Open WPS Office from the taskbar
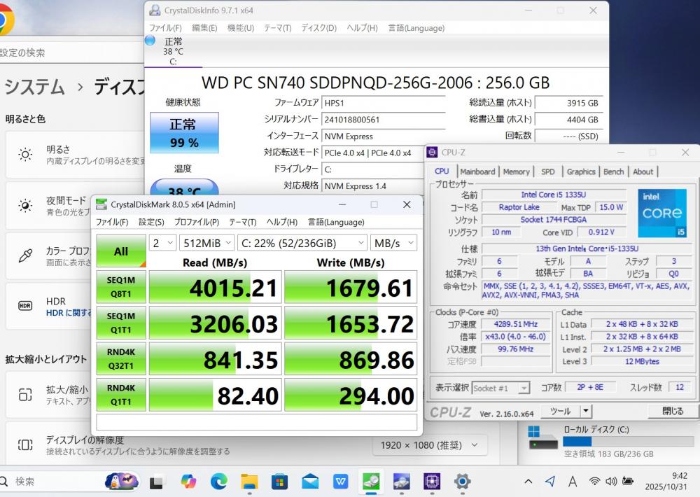 point(341,482)
